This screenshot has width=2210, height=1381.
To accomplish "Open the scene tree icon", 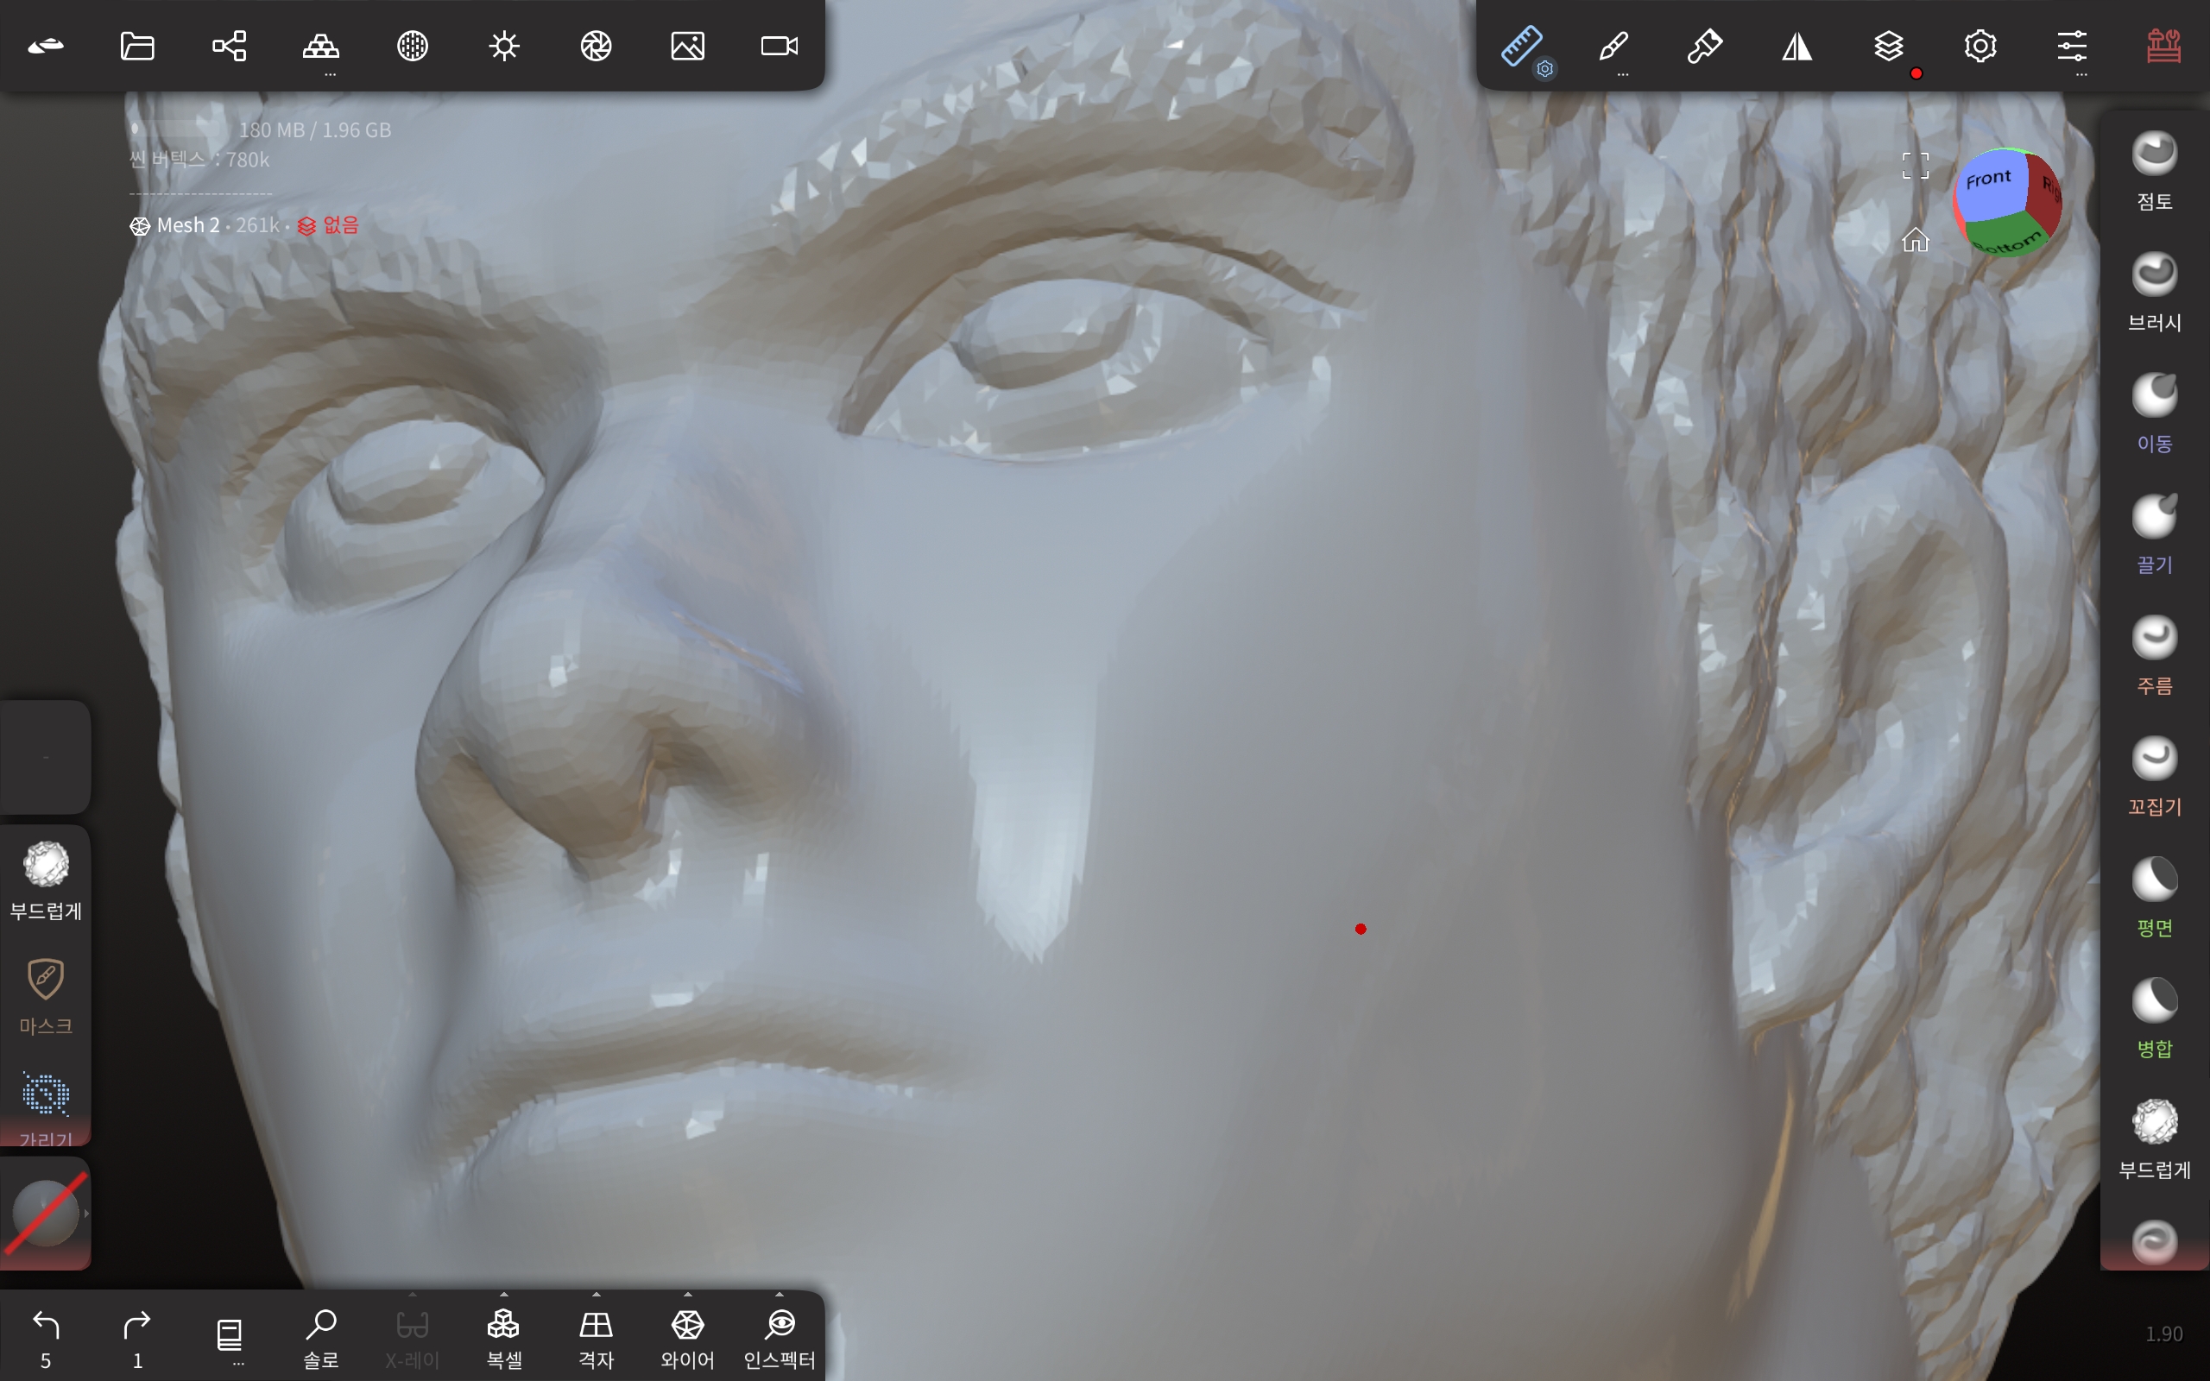I will pyautogui.click(x=228, y=46).
